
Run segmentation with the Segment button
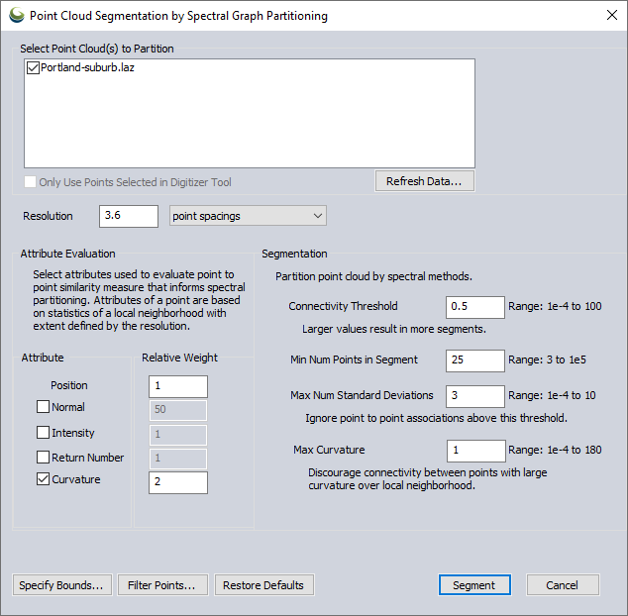pos(474,585)
